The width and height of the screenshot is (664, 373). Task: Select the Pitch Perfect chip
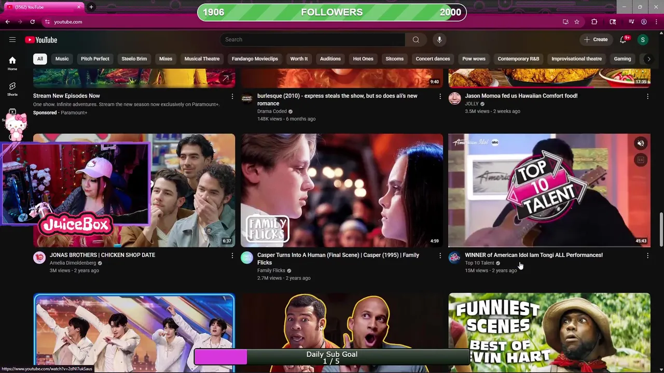click(95, 59)
